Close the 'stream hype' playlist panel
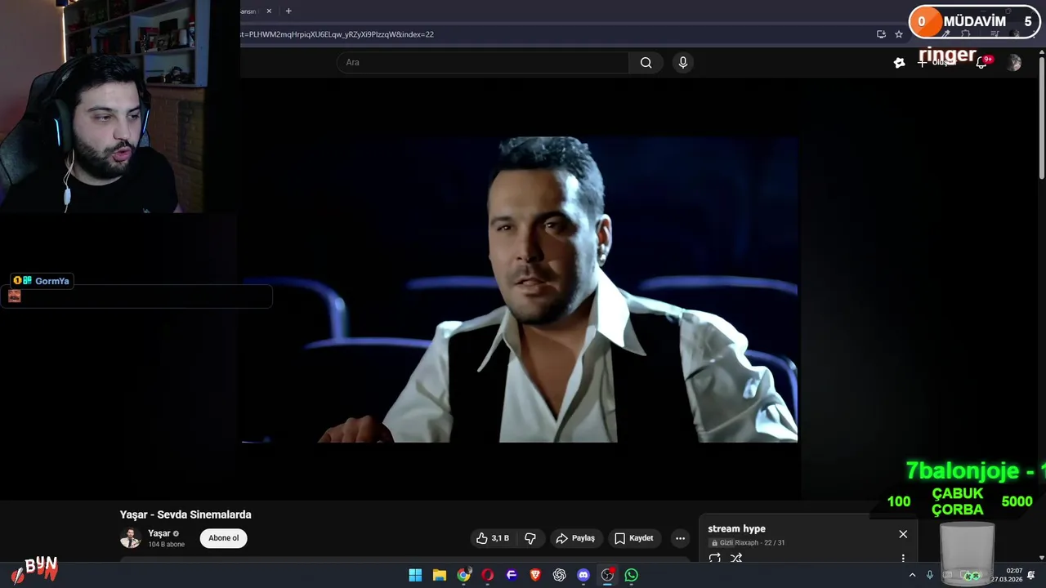The image size is (1046, 588). (x=903, y=534)
